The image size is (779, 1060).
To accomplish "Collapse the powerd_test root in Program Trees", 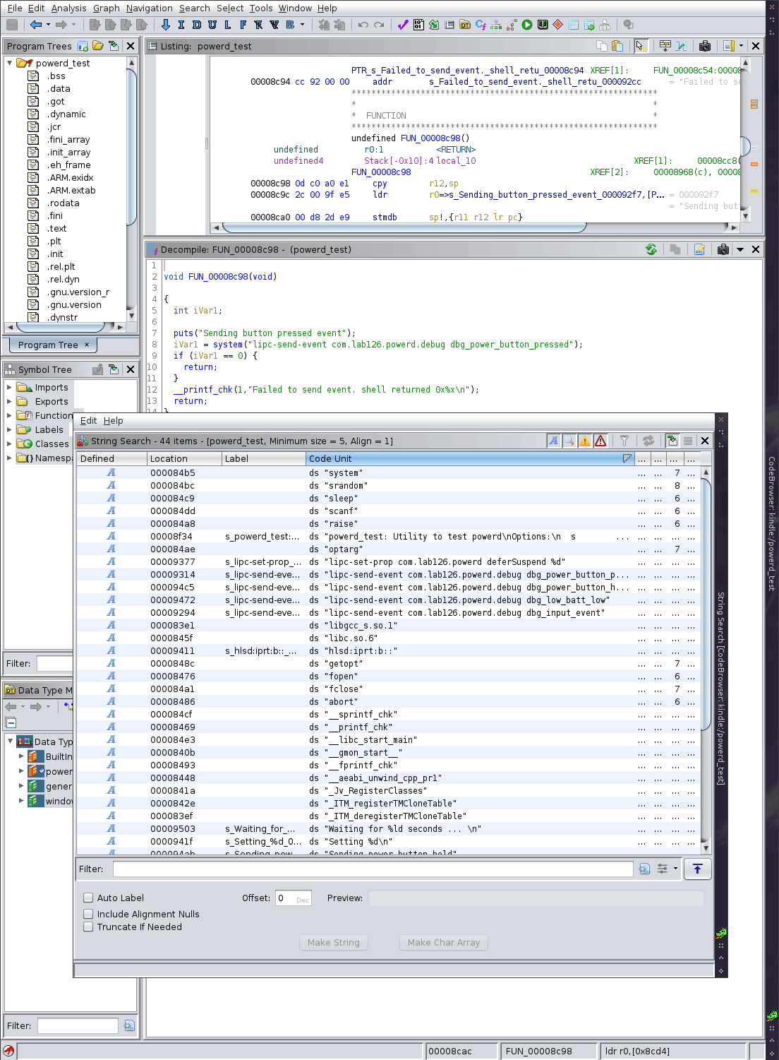I will tap(10, 63).
